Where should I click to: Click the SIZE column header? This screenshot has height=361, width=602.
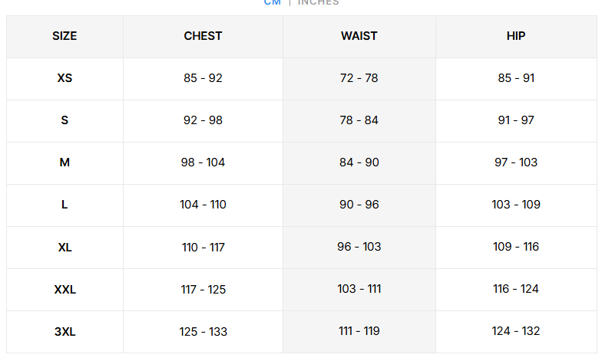click(64, 36)
